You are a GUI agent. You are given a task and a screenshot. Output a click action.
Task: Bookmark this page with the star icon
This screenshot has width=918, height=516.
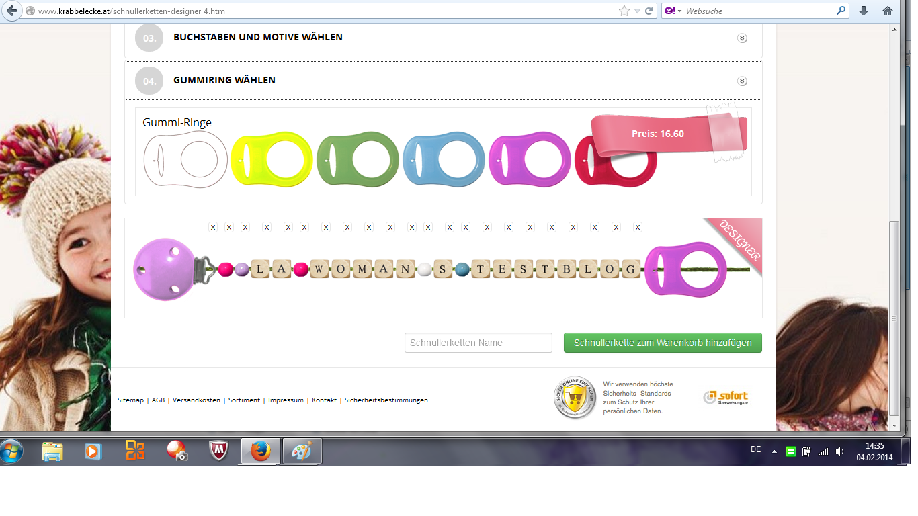(x=624, y=11)
